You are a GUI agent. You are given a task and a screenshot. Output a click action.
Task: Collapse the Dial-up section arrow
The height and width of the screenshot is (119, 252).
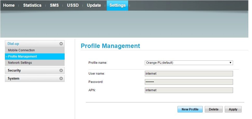pyautogui.click(x=61, y=44)
